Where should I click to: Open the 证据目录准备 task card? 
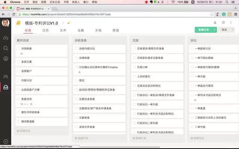[99, 99]
